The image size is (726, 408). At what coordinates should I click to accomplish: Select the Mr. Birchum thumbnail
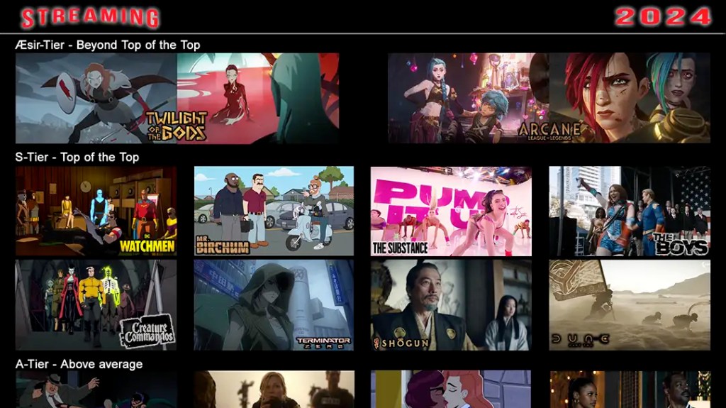point(274,211)
